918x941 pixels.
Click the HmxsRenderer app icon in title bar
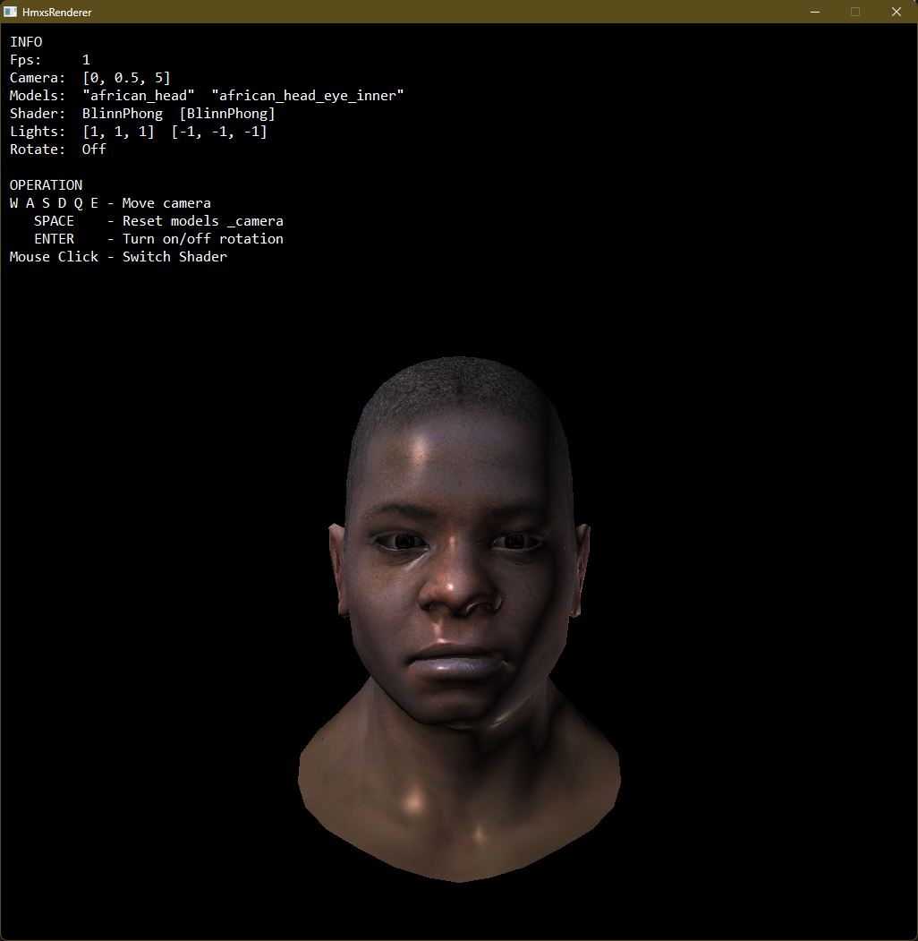[10, 12]
